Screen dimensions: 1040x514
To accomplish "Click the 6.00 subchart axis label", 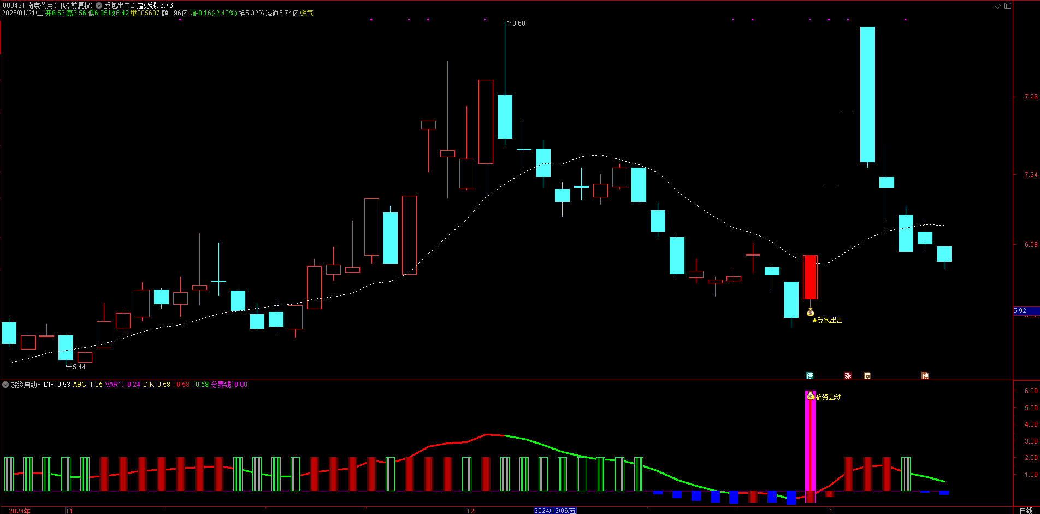I will 1031,391.
